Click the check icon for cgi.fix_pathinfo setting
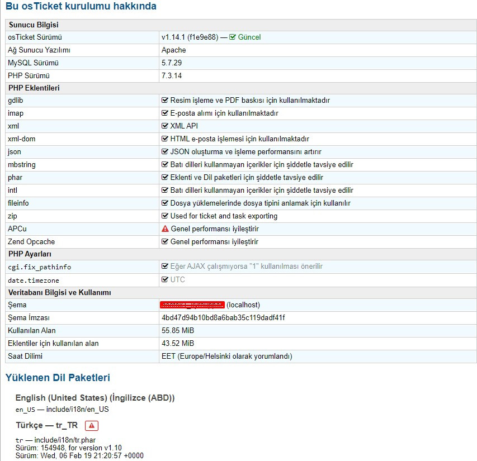Screen dimensions: 477x461 tap(165, 267)
